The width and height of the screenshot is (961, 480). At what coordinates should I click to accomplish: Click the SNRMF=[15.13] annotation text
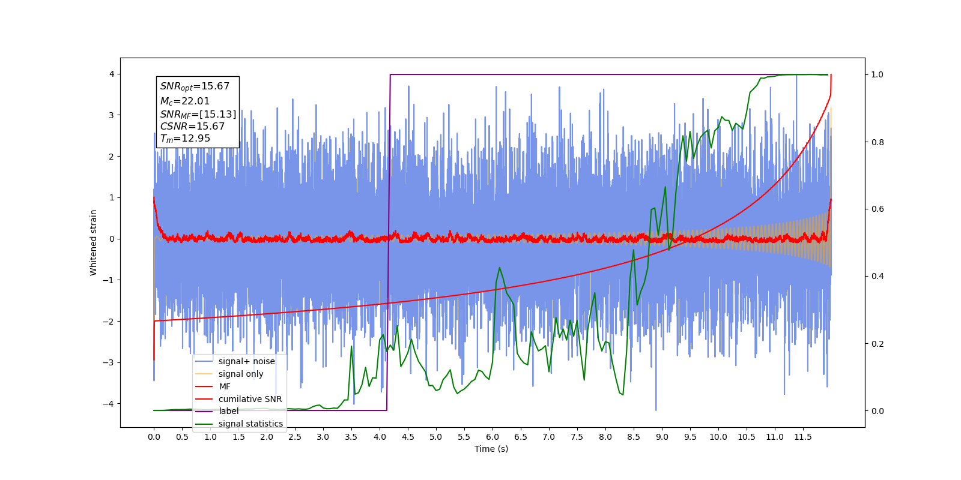pos(198,114)
